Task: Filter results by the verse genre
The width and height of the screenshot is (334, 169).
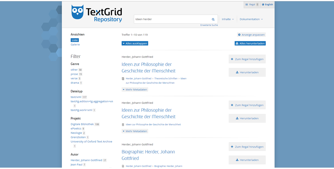Action: click(x=74, y=78)
